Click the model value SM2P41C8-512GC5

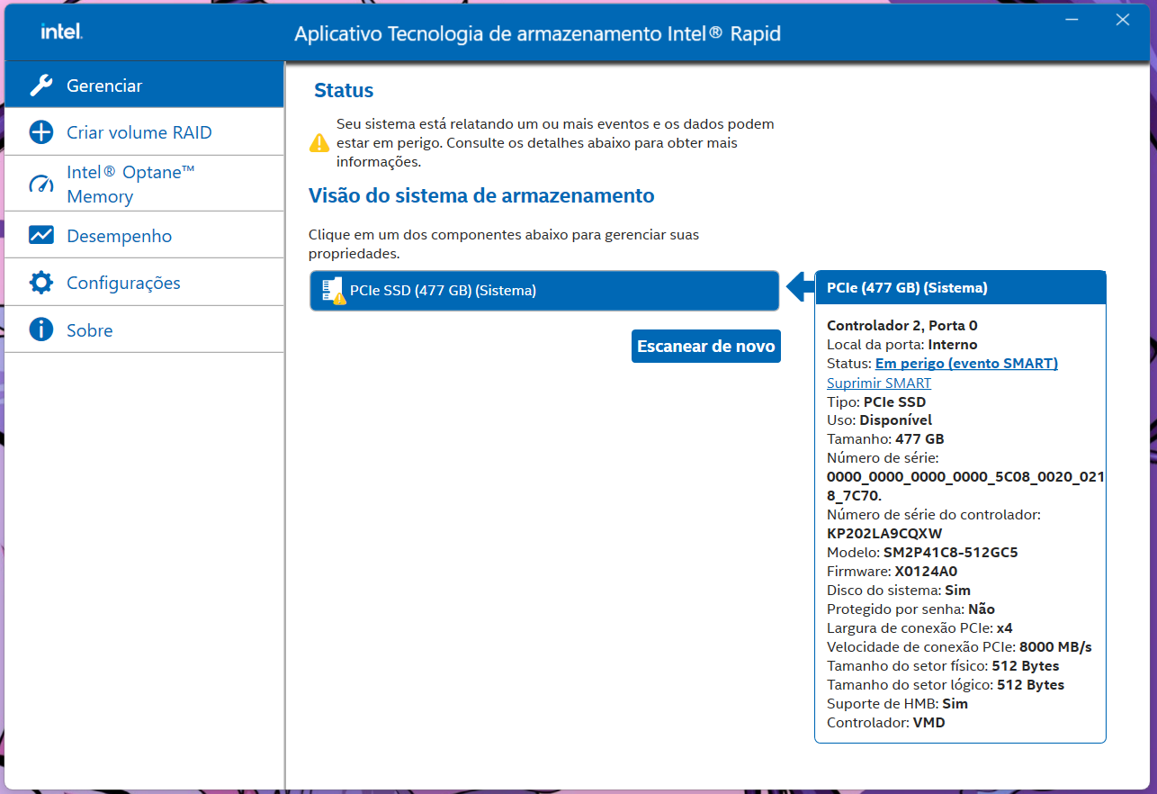point(951,553)
